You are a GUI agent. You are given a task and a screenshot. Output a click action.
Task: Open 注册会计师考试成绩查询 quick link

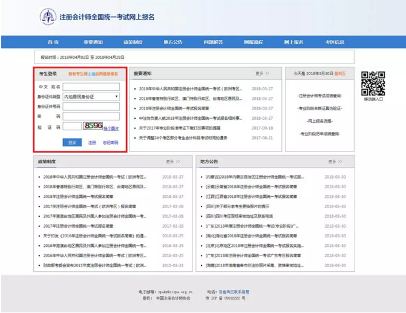click(319, 96)
